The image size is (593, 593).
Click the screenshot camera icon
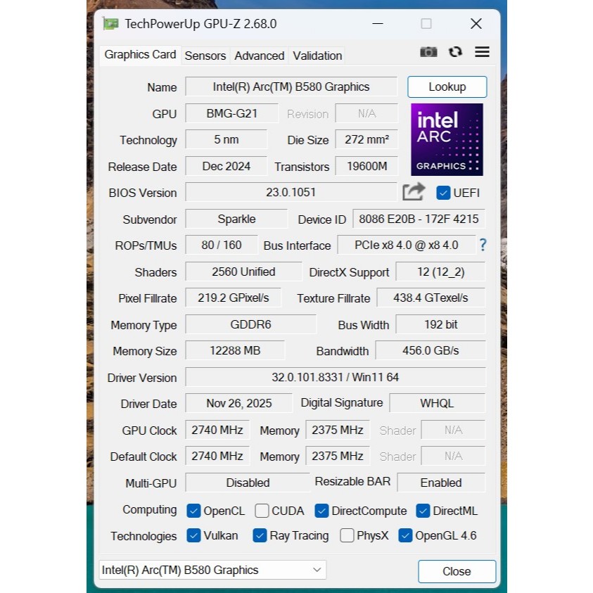coord(428,52)
